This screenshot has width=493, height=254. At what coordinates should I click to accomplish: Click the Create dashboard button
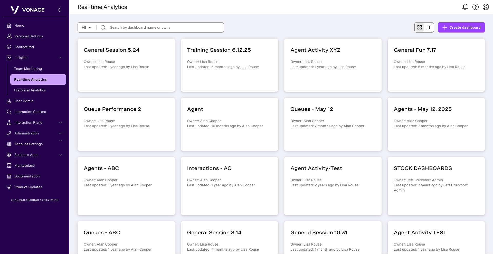(461, 27)
